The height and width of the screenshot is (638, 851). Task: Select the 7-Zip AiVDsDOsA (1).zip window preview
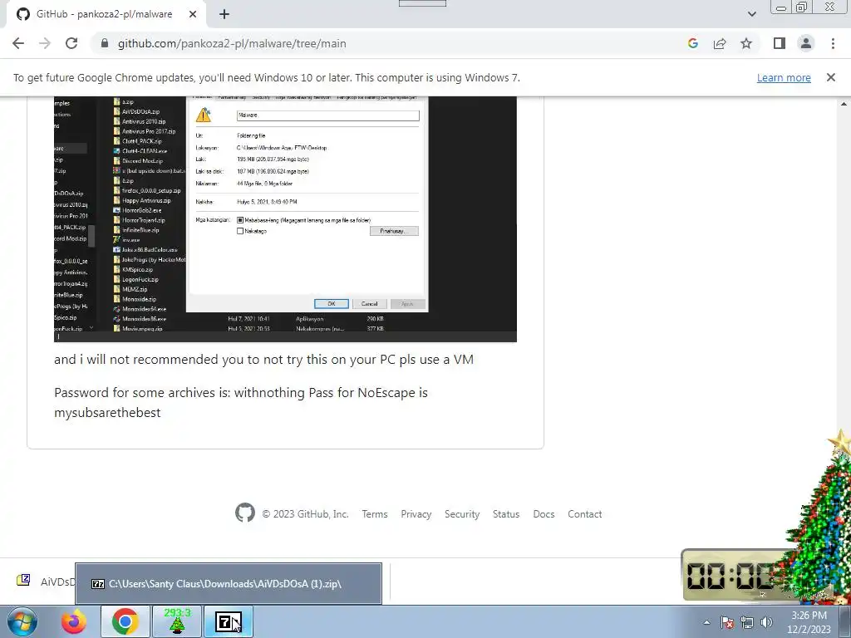pyautogui.click(x=229, y=584)
